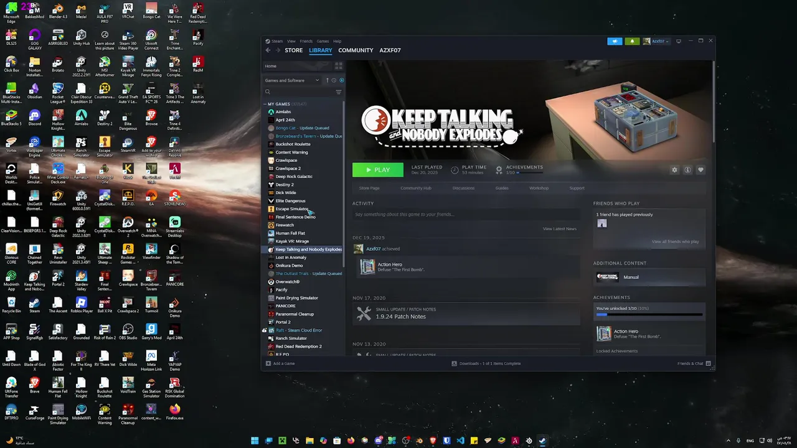797x448 pixels.
Task: Open the Steam menu
Action: point(276,41)
